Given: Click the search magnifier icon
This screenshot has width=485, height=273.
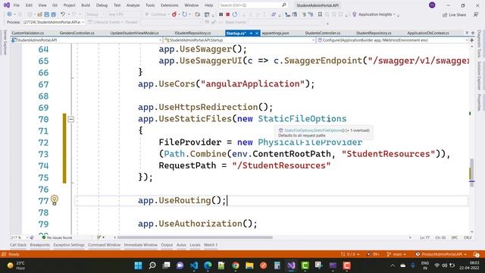Looking at the screenshot, I should (x=284, y=5).
